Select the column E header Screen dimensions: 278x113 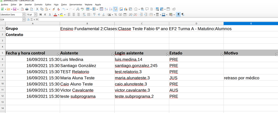251,23
